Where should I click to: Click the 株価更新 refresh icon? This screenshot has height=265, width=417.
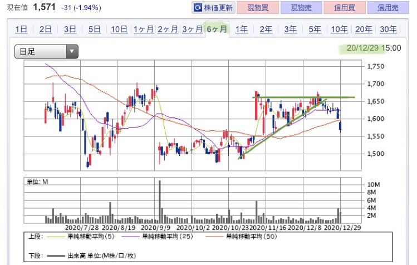(198, 8)
